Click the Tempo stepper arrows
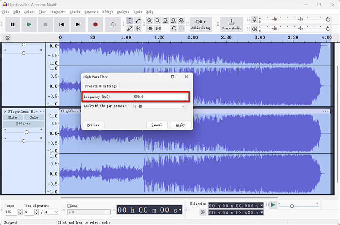This screenshot has width=340, height=225. (20, 212)
